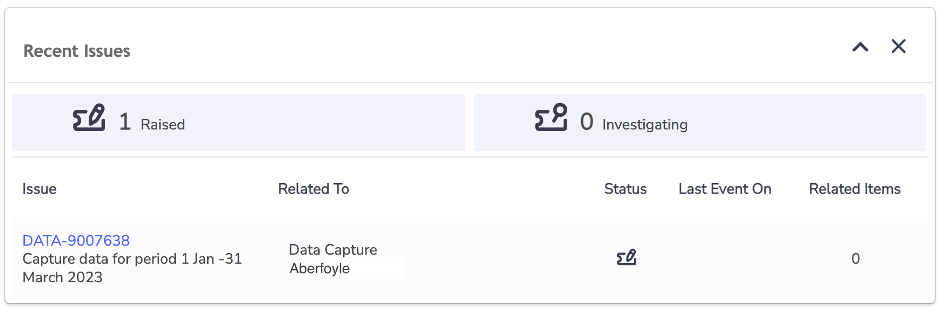
Task: Sort by the Related To column header
Action: click(x=314, y=189)
